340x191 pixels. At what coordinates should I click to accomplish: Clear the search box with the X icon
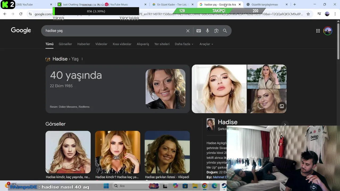tap(188, 31)
